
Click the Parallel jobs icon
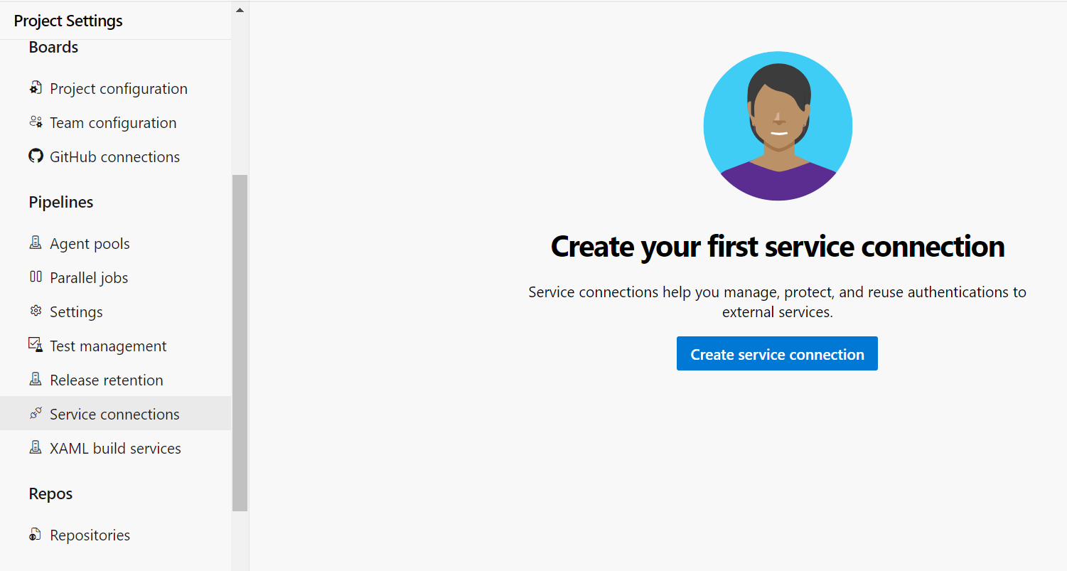pos(36,277)
